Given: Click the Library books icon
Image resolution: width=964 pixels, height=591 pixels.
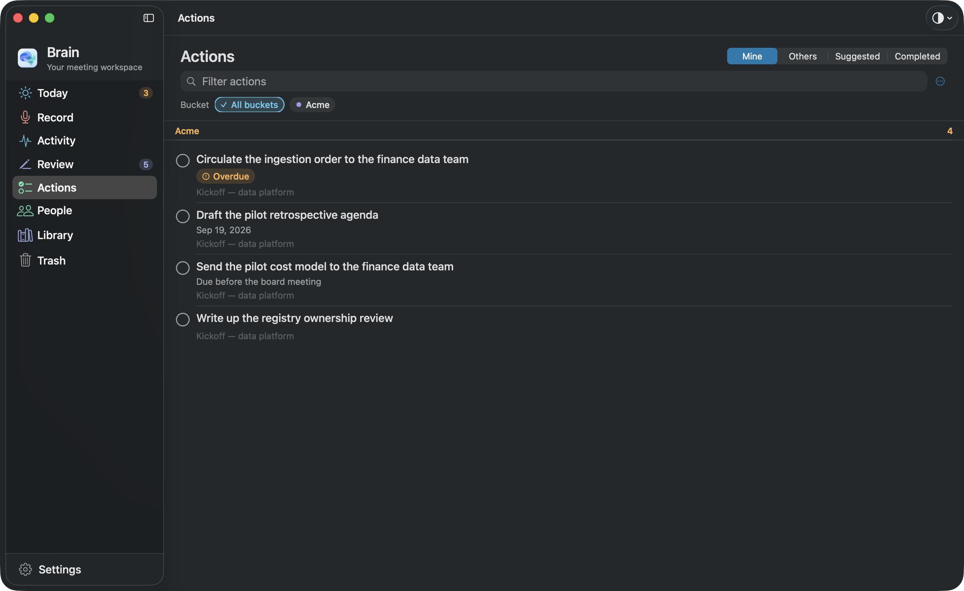Looking at the screenshot, I should click(x=25, y=235).
